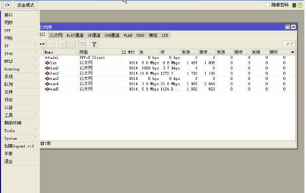Switch to the LTE tab
Viewport: 306px width, 193px height.
click(x=164, y=35)
